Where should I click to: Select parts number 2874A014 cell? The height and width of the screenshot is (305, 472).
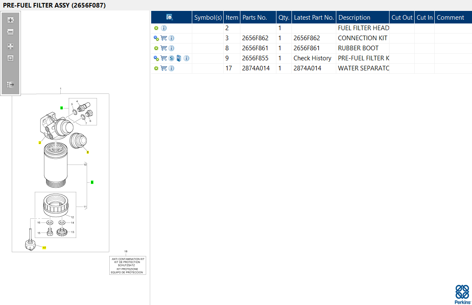258,68
